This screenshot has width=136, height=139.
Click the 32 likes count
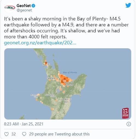(x=13, y=134)
